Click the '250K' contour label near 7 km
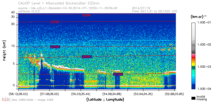This screenshot has width=211, height=102. click(x=87, y=57)
